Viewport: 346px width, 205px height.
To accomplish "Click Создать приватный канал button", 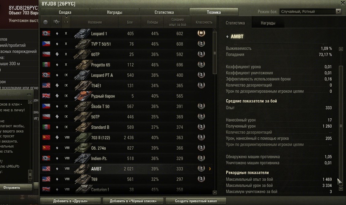I will point(196,201).
